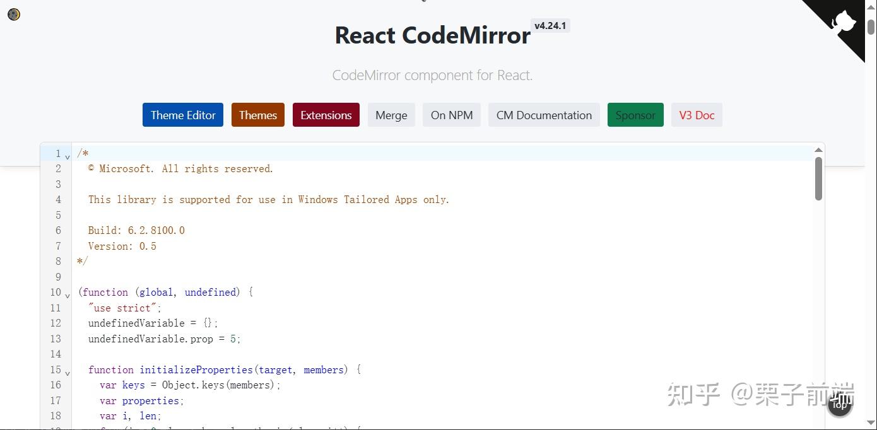This screenshot has height=430, width=877.
Task: Open GitHub repo via the octocat corner icon
Action: (844, 22)
